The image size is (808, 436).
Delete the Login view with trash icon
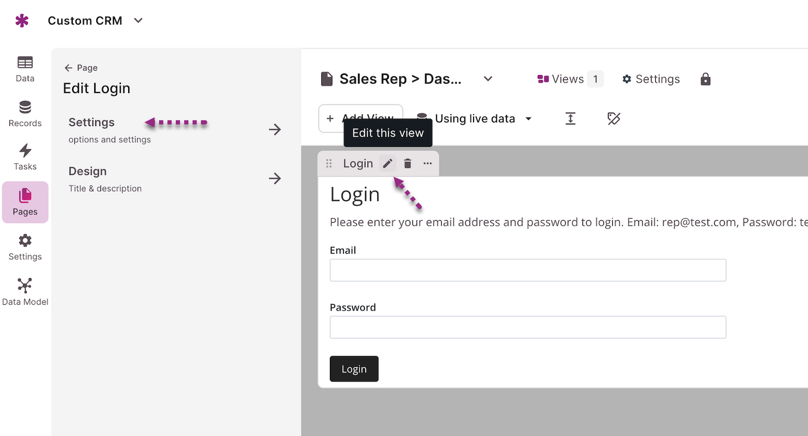(x=408, y=164)
